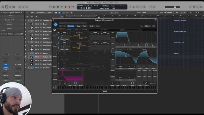Open the Loop Browser icon

click(197, 7)
